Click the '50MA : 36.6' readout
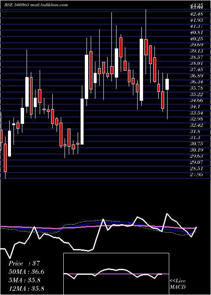 pos(26,272)
